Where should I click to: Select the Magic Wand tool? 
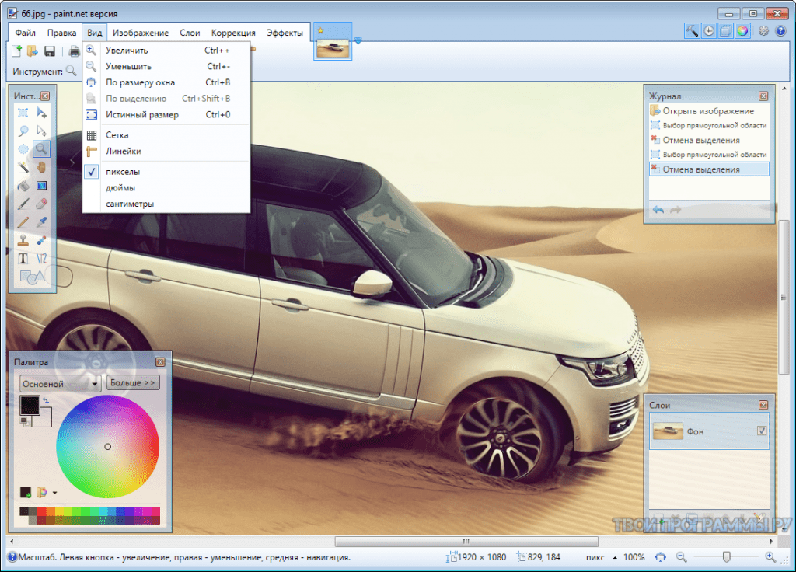click(22, 166)
